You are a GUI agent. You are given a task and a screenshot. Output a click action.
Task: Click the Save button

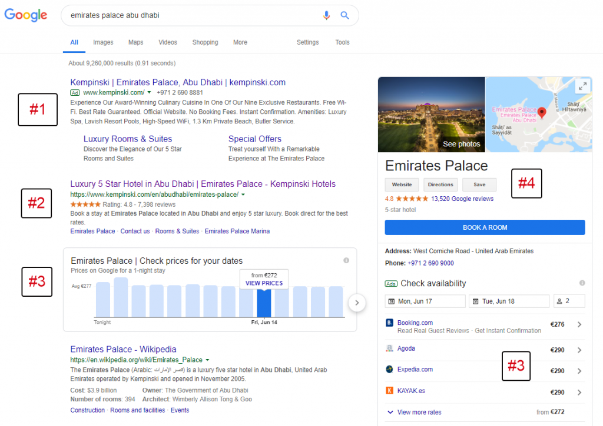point(479,185)
